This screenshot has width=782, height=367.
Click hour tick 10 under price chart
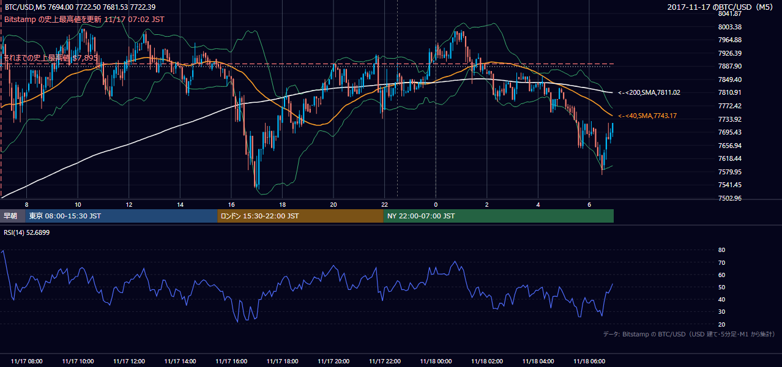coord(78,204)
